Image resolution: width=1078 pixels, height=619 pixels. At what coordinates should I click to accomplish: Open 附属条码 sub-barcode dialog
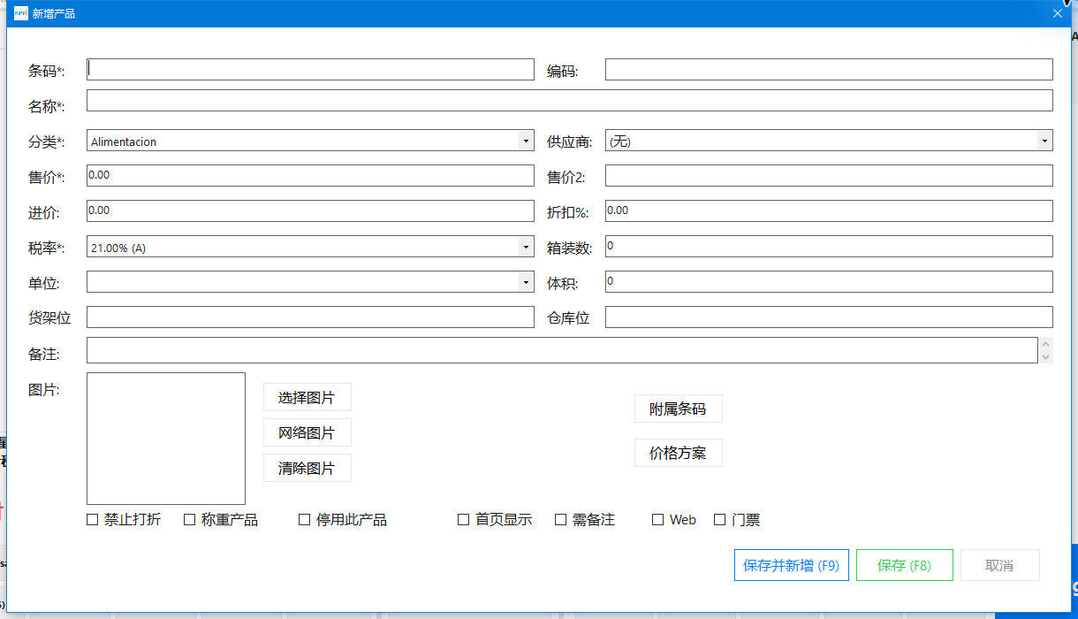point(679,409)
